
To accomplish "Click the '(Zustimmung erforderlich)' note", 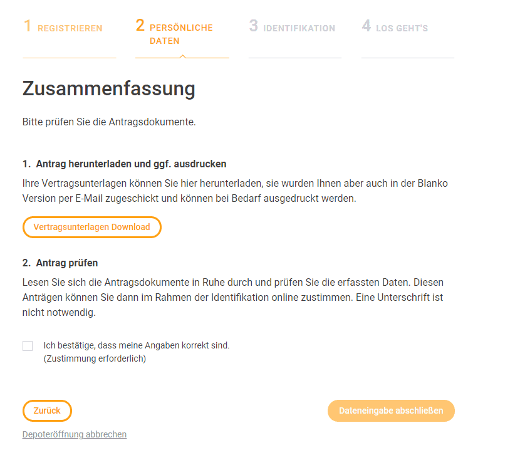I will coord(95,358).
